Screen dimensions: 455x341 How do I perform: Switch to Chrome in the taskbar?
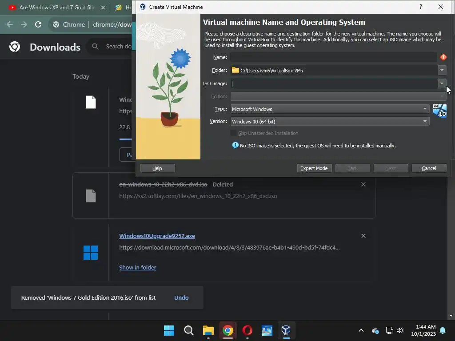(x=228, y=330)
